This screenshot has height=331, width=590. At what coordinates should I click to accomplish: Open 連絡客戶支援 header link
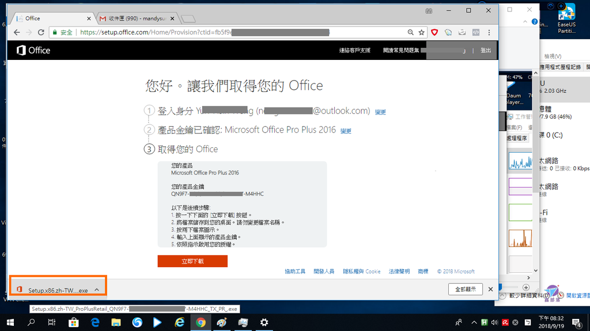click(355, 51)
